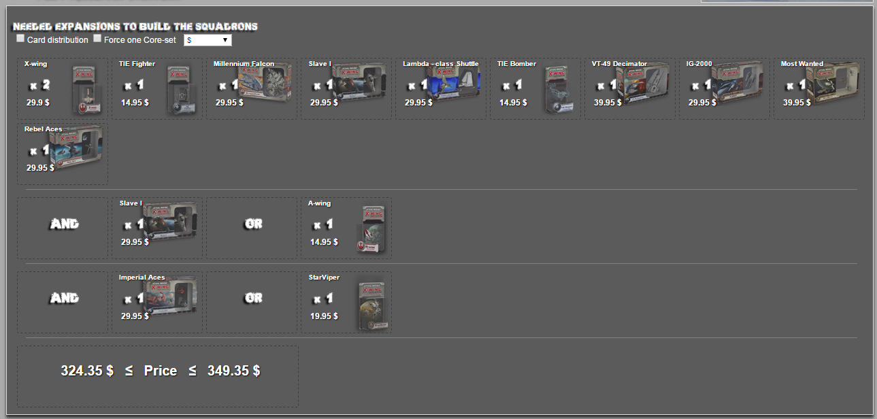Click the TIE Bomber price '14.95 $'
This screenshot has height=419, width=877.
[513, 103]
